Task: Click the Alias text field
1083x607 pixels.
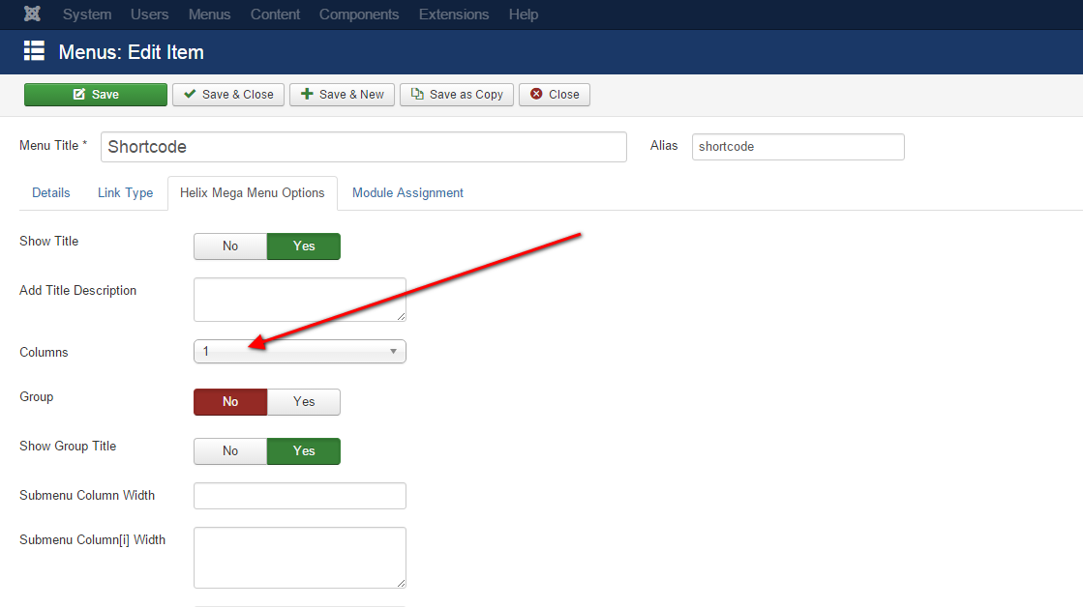Action: tap(797, 147)
